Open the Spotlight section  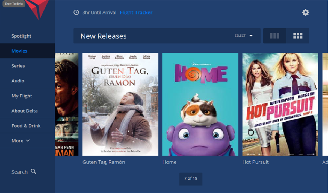(21, 36)
